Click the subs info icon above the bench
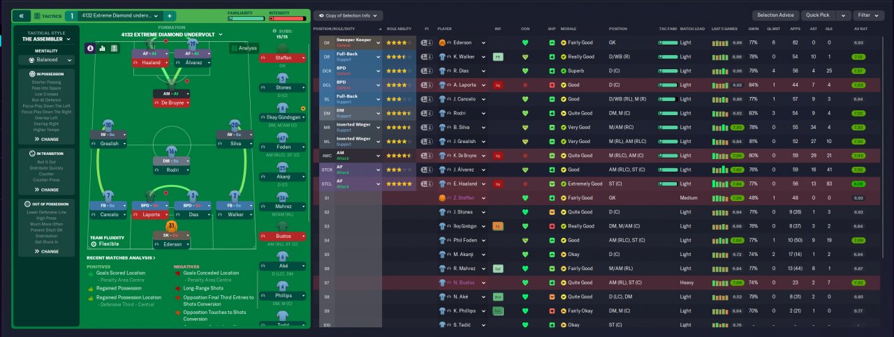This screenshot has height=337, width=894. pos(274,31)
